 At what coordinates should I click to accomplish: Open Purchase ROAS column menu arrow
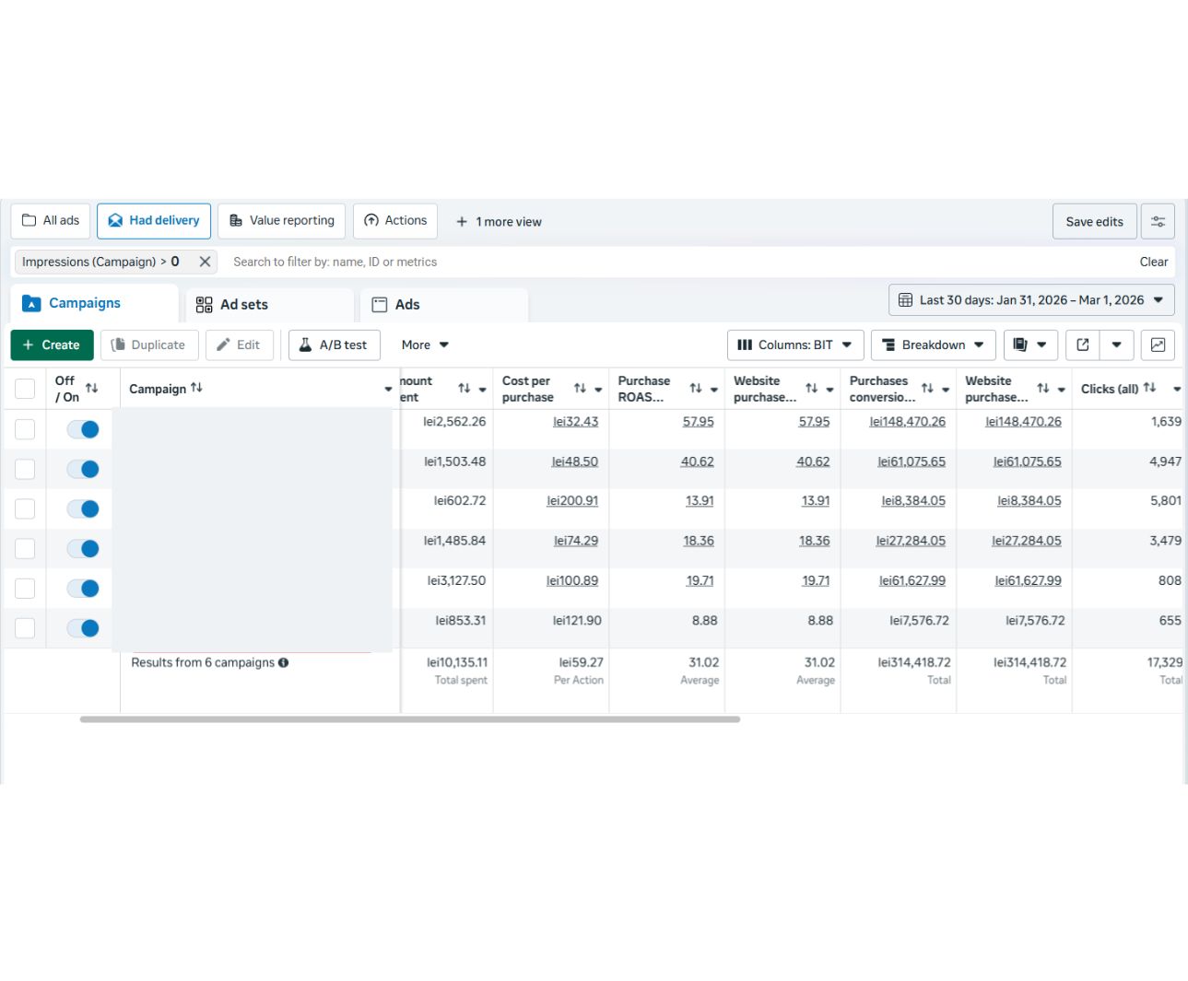(x=714, y=390)
